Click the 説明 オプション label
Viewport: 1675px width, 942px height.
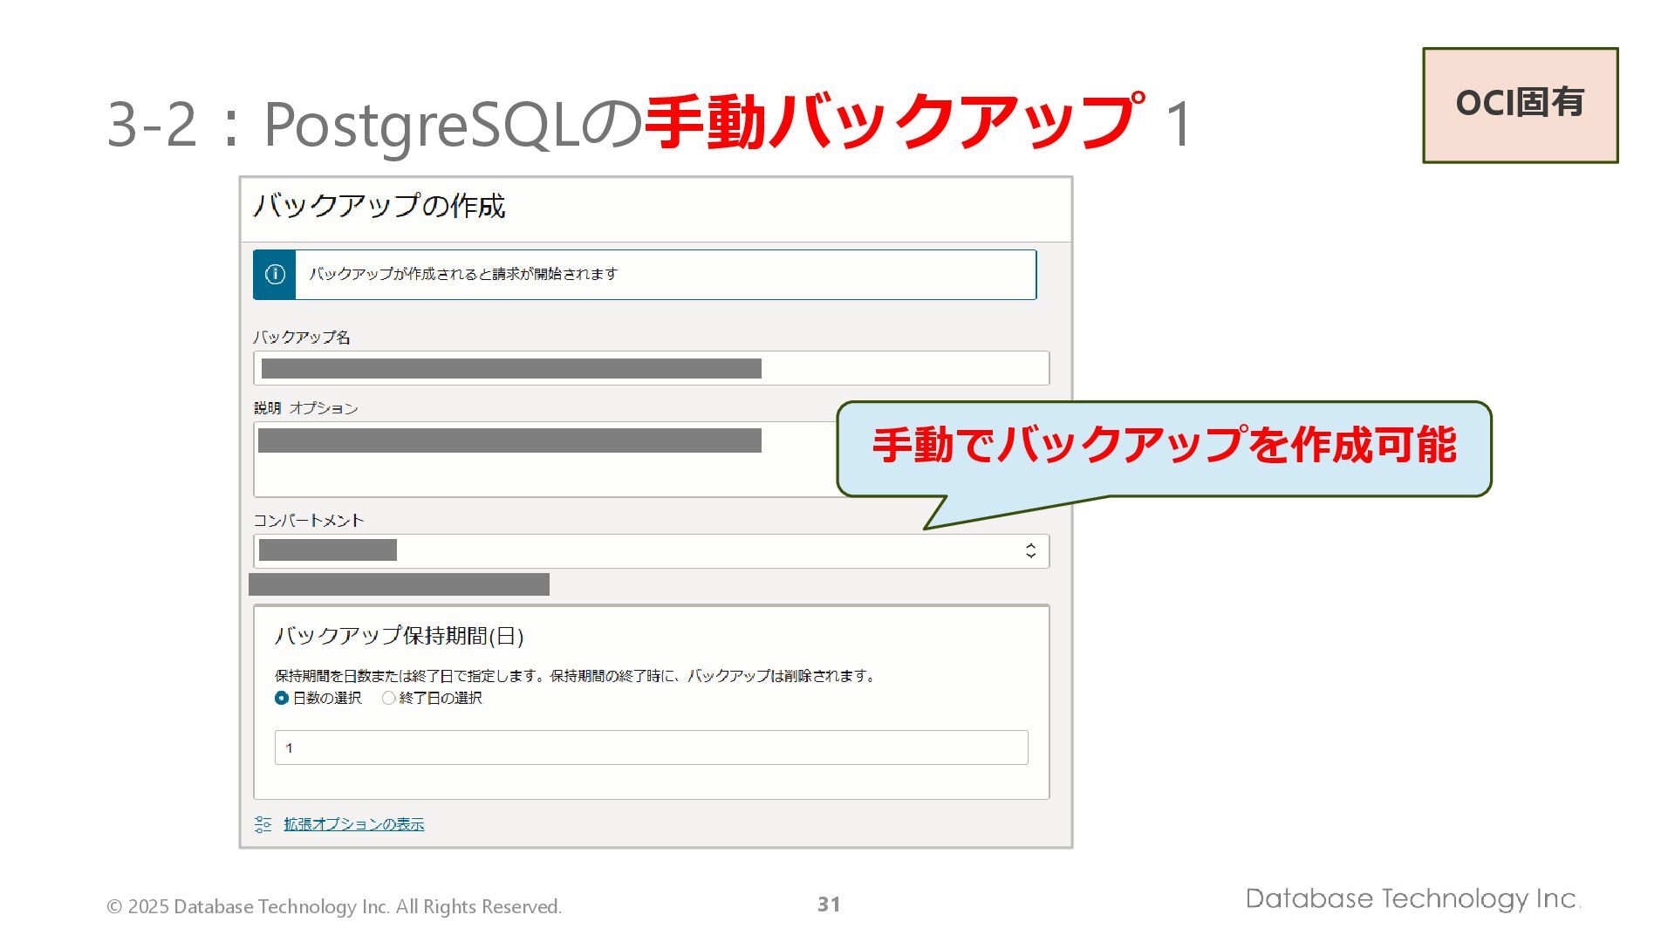coord(306,408)
